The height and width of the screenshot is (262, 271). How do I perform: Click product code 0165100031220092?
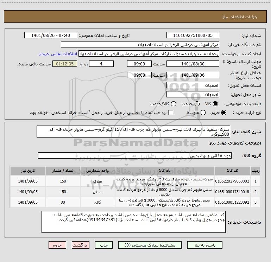232,202
